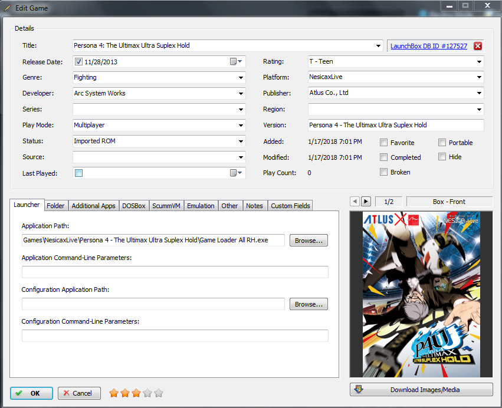Open the Publisher dropdown
Screen dimensions: 502x408
tap(479, 93)
